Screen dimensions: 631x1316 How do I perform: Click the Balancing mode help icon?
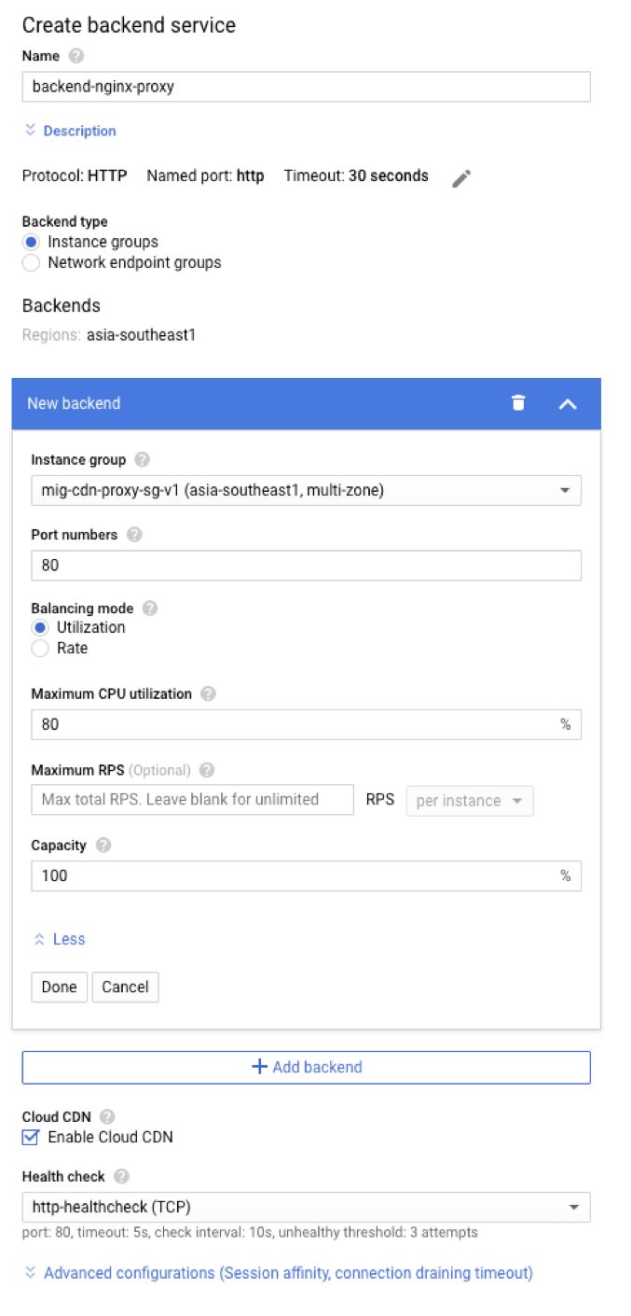coord(150,609)
